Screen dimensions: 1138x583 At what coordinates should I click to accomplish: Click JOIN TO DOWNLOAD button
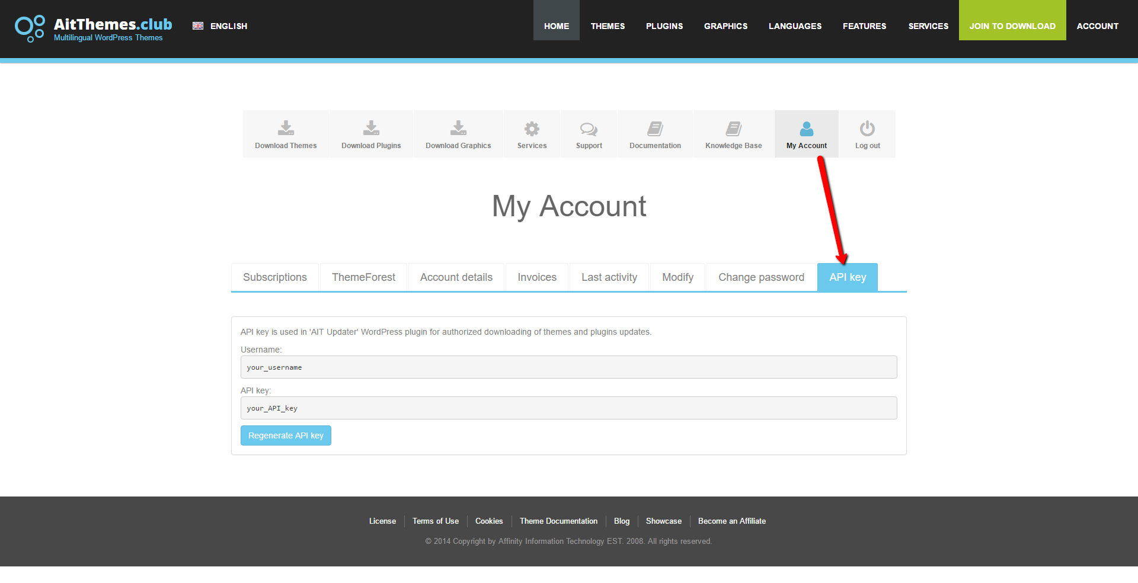pyautogui.click(x=1012, y=20)
